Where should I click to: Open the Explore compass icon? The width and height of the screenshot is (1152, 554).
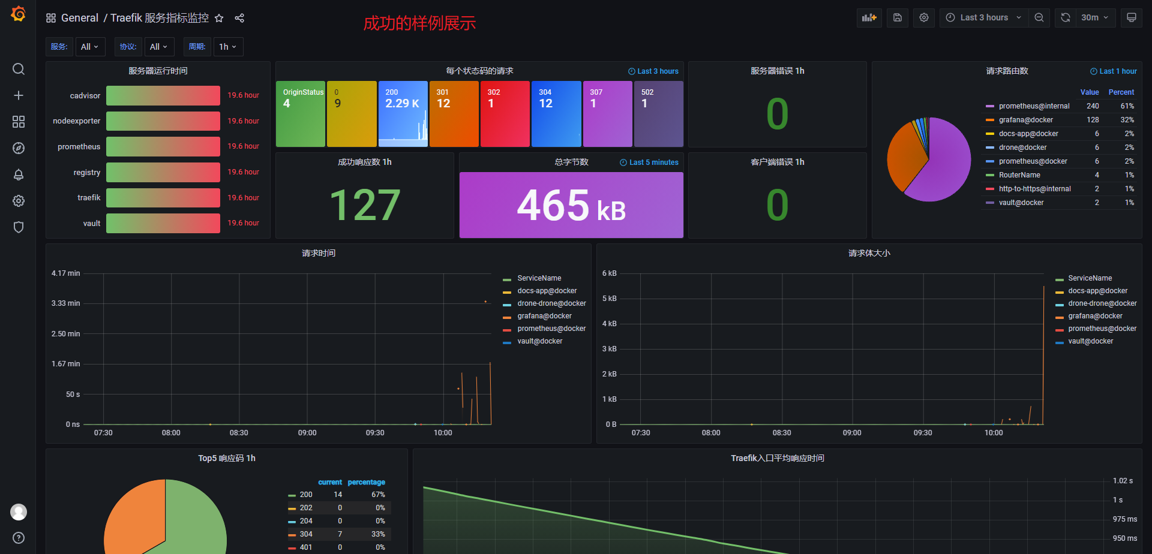coord(19,148)
